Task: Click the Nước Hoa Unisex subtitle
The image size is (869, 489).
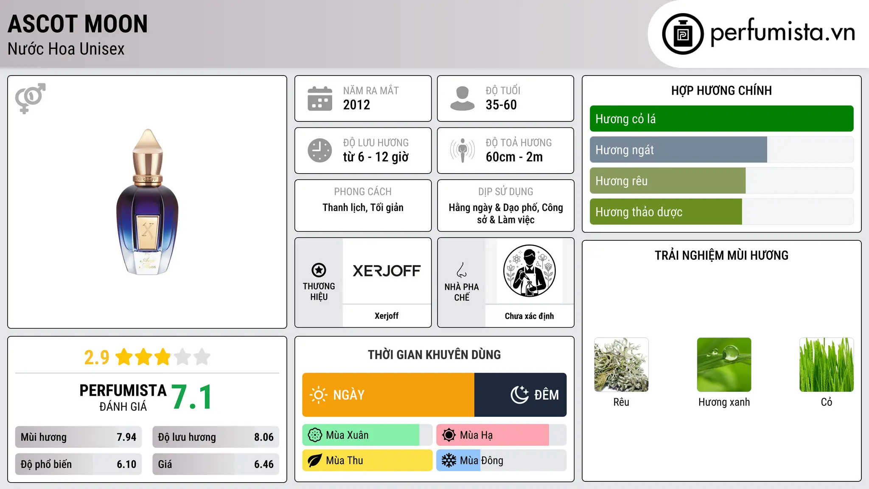Action: (66, 49)
